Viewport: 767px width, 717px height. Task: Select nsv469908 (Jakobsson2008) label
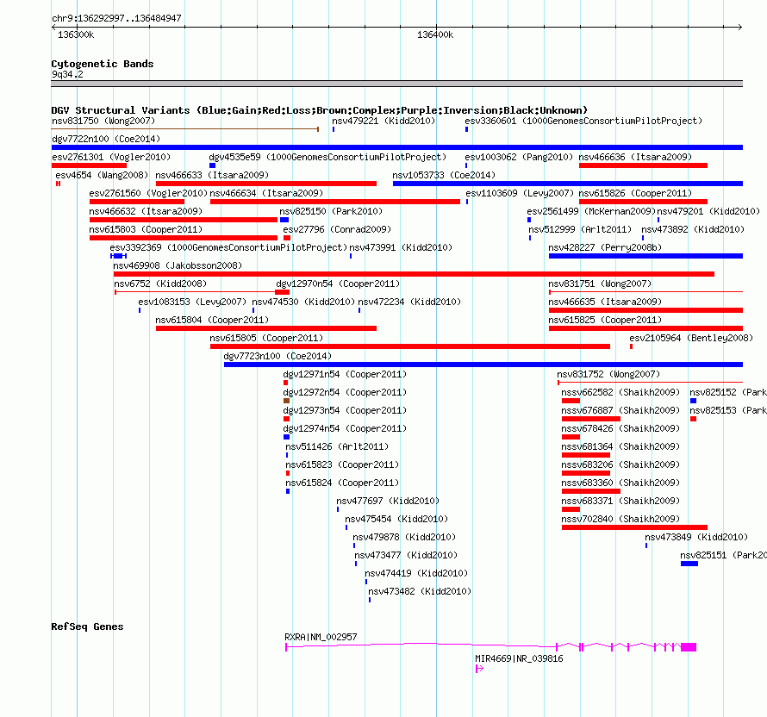[178, 265]
